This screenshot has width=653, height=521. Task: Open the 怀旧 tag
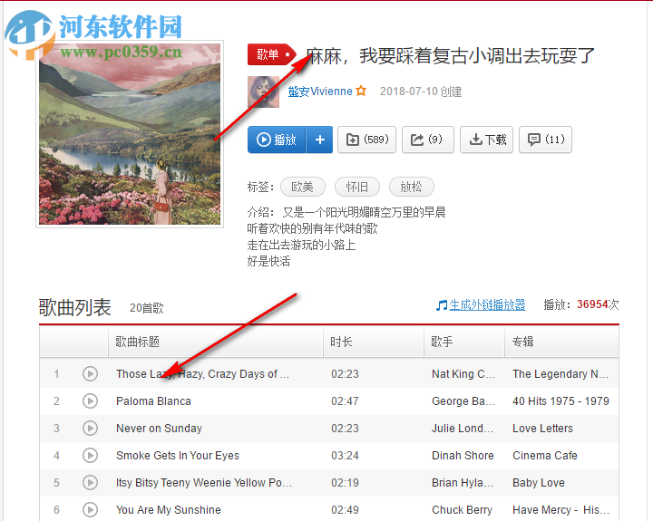click(357, 187)
